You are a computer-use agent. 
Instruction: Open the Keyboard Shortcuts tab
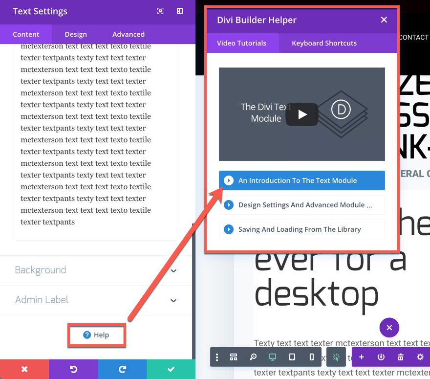coord(324,43)
